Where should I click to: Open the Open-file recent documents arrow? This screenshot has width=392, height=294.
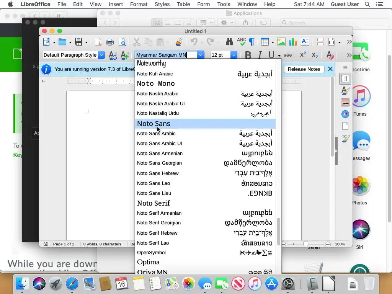pos(70,42)
